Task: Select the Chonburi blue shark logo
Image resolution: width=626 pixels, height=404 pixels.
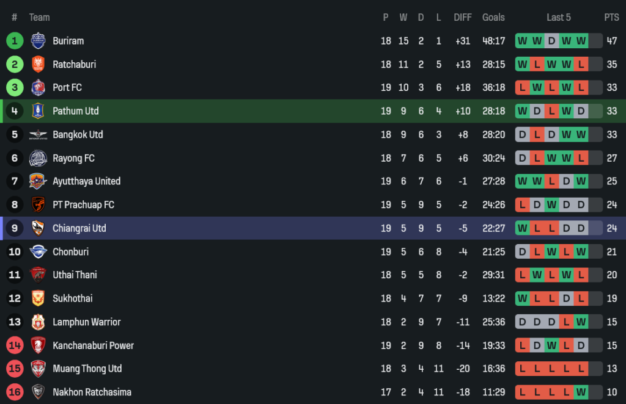Action: 38,251
